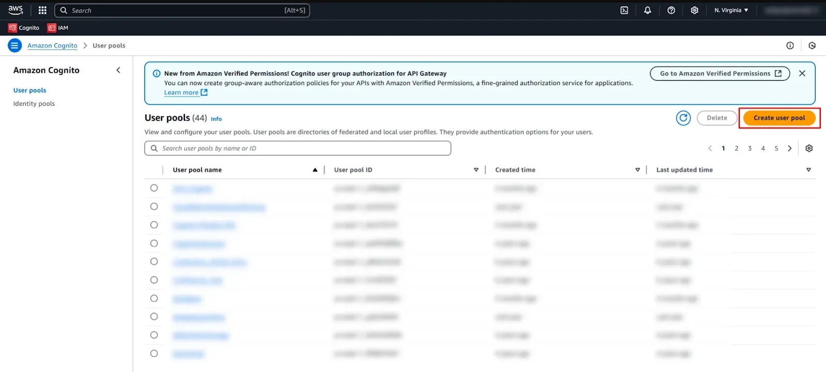Screen dimensions: 826x372
Task: Click Create user pool button
Action: point(779,118)
